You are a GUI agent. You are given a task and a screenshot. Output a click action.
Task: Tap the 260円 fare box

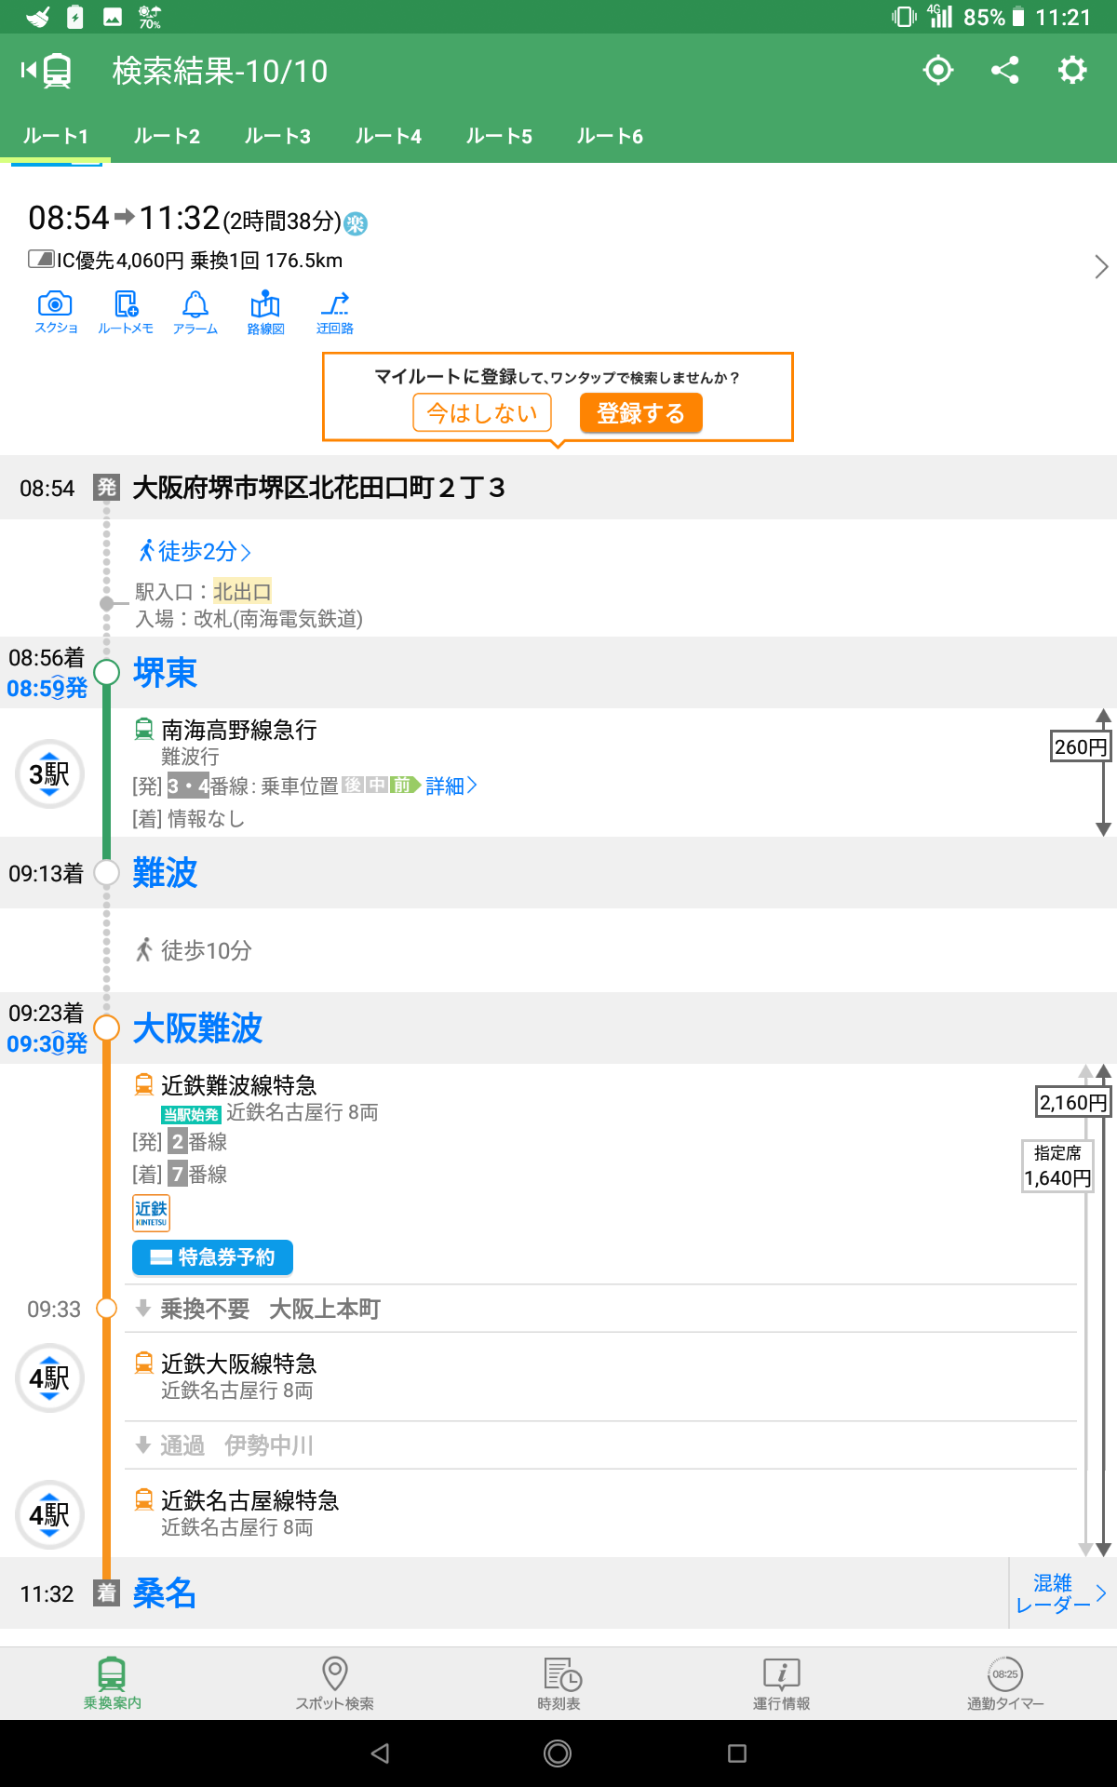tap(1081, 747)
